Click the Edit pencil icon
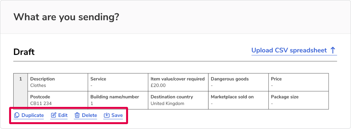The image size is (351, 129). 54,115
